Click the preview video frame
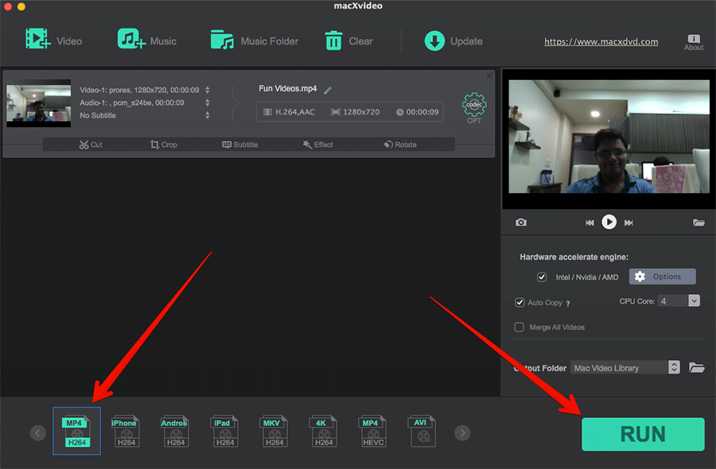716x469 pixels. (x=609, y=137)
